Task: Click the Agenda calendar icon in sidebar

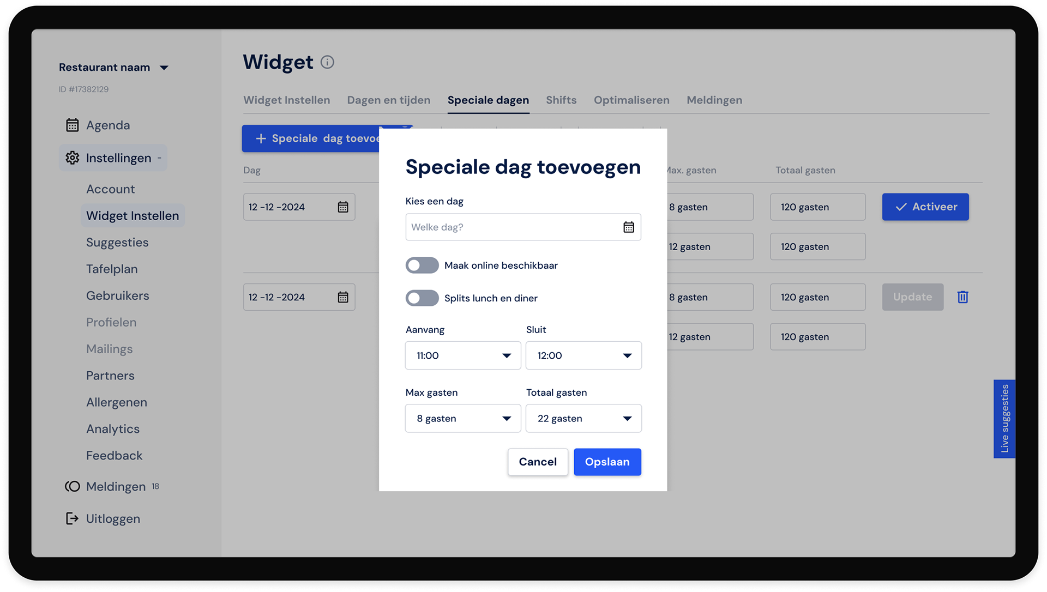Action: (x=72, y=125)
